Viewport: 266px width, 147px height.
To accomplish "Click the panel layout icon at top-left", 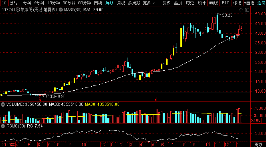I will click(x=4, y=3).
